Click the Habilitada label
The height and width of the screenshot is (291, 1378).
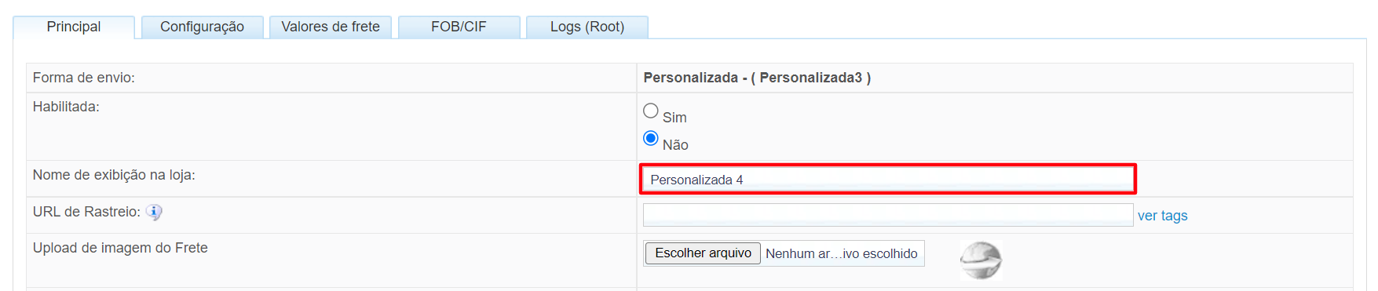pos(66,107)
